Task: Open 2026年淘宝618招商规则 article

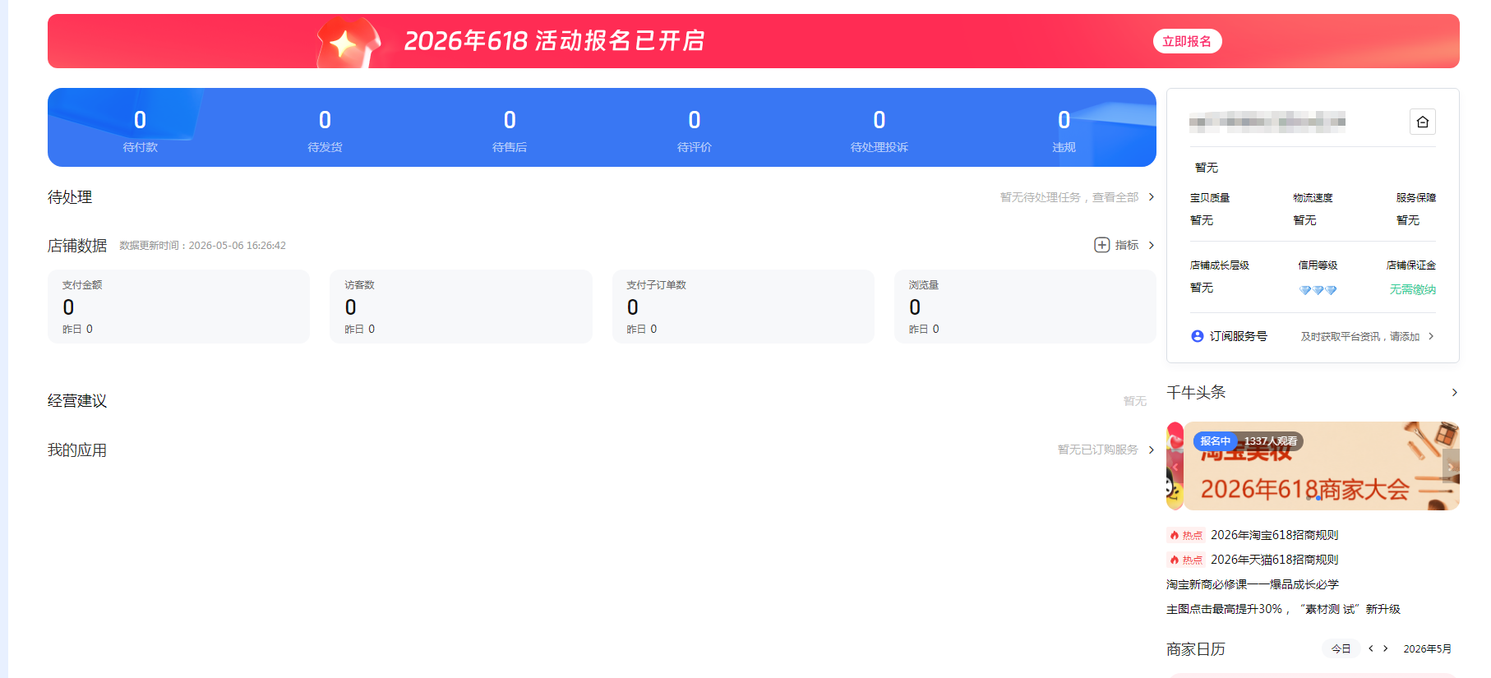Action: tap(1274, 535)
